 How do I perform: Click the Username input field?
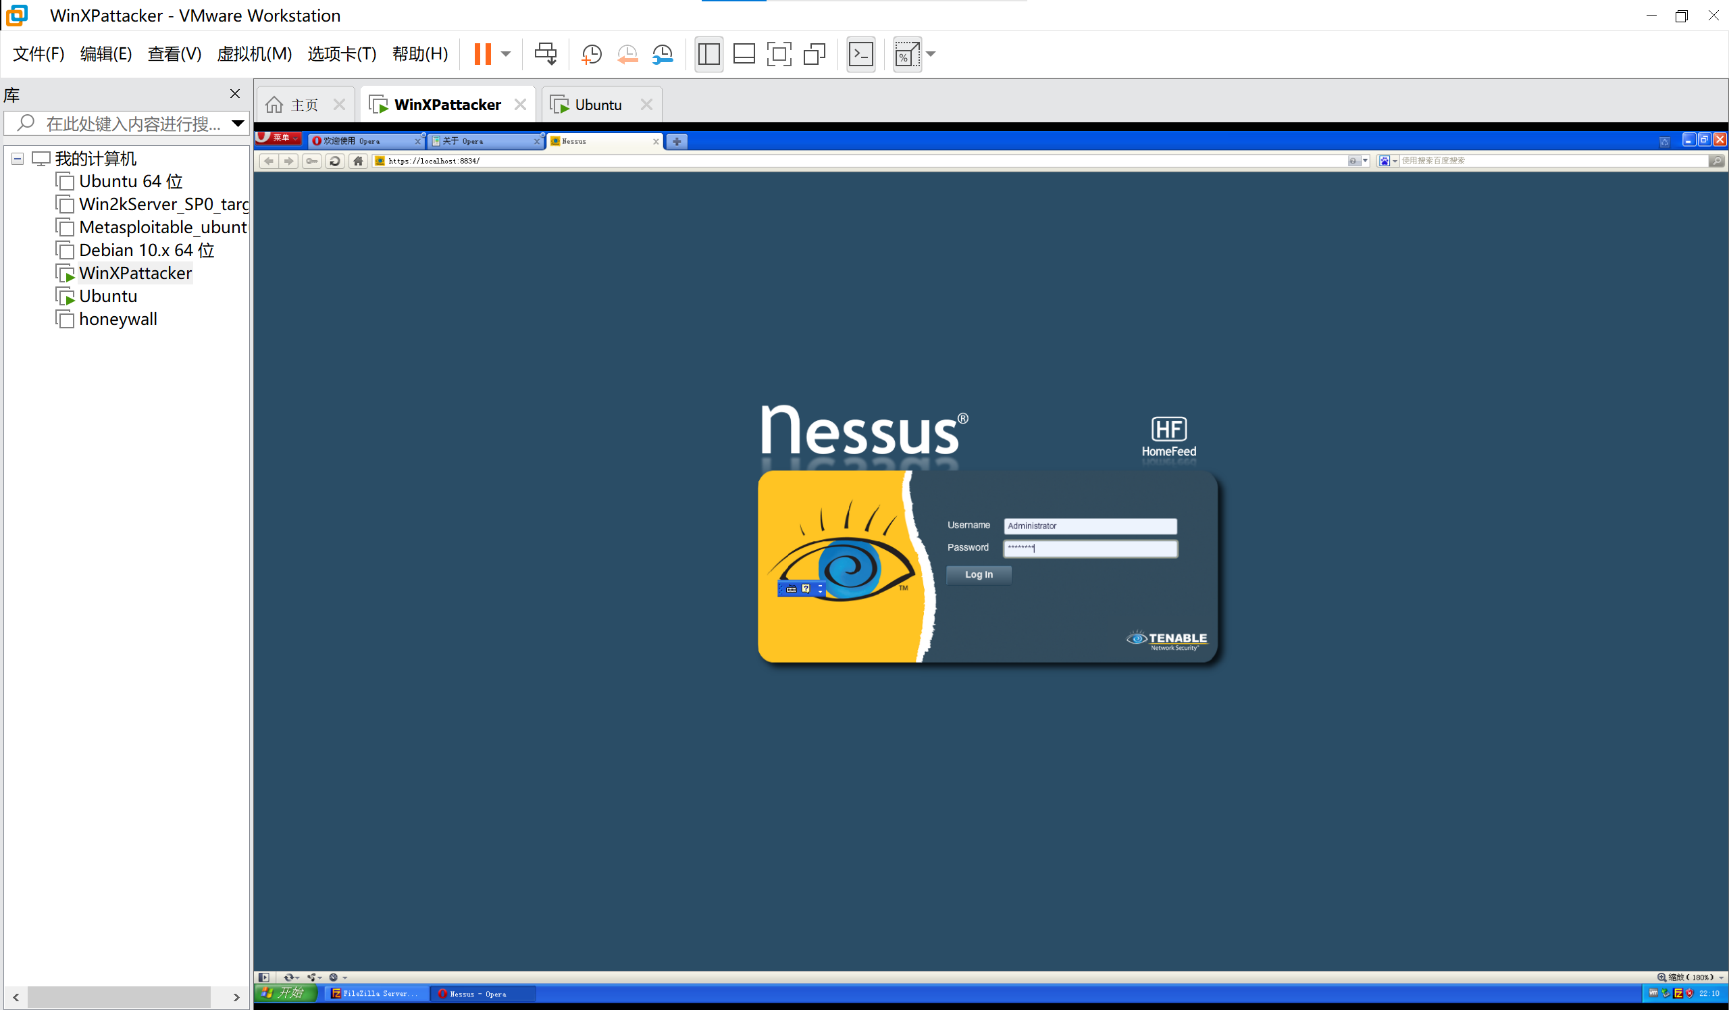1089,526
